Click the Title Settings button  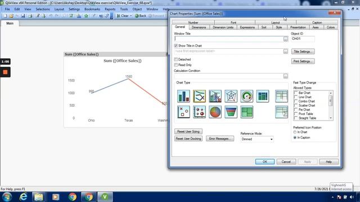(303, 52)
